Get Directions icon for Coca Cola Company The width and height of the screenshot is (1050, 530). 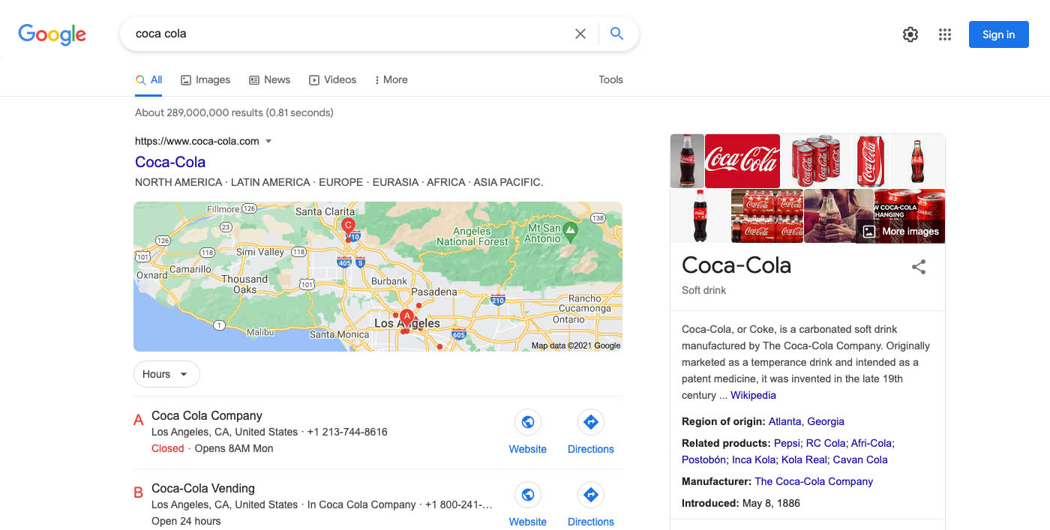[x=590, y=423]
